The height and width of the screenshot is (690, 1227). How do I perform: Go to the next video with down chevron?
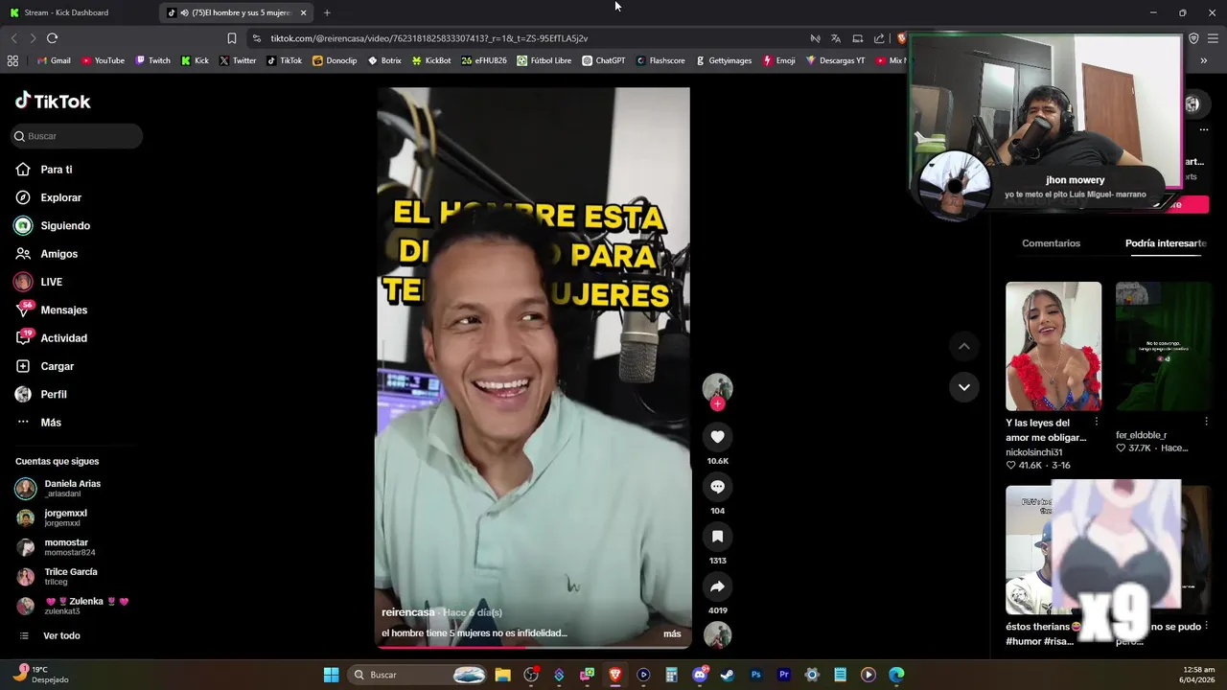point(964,387)
